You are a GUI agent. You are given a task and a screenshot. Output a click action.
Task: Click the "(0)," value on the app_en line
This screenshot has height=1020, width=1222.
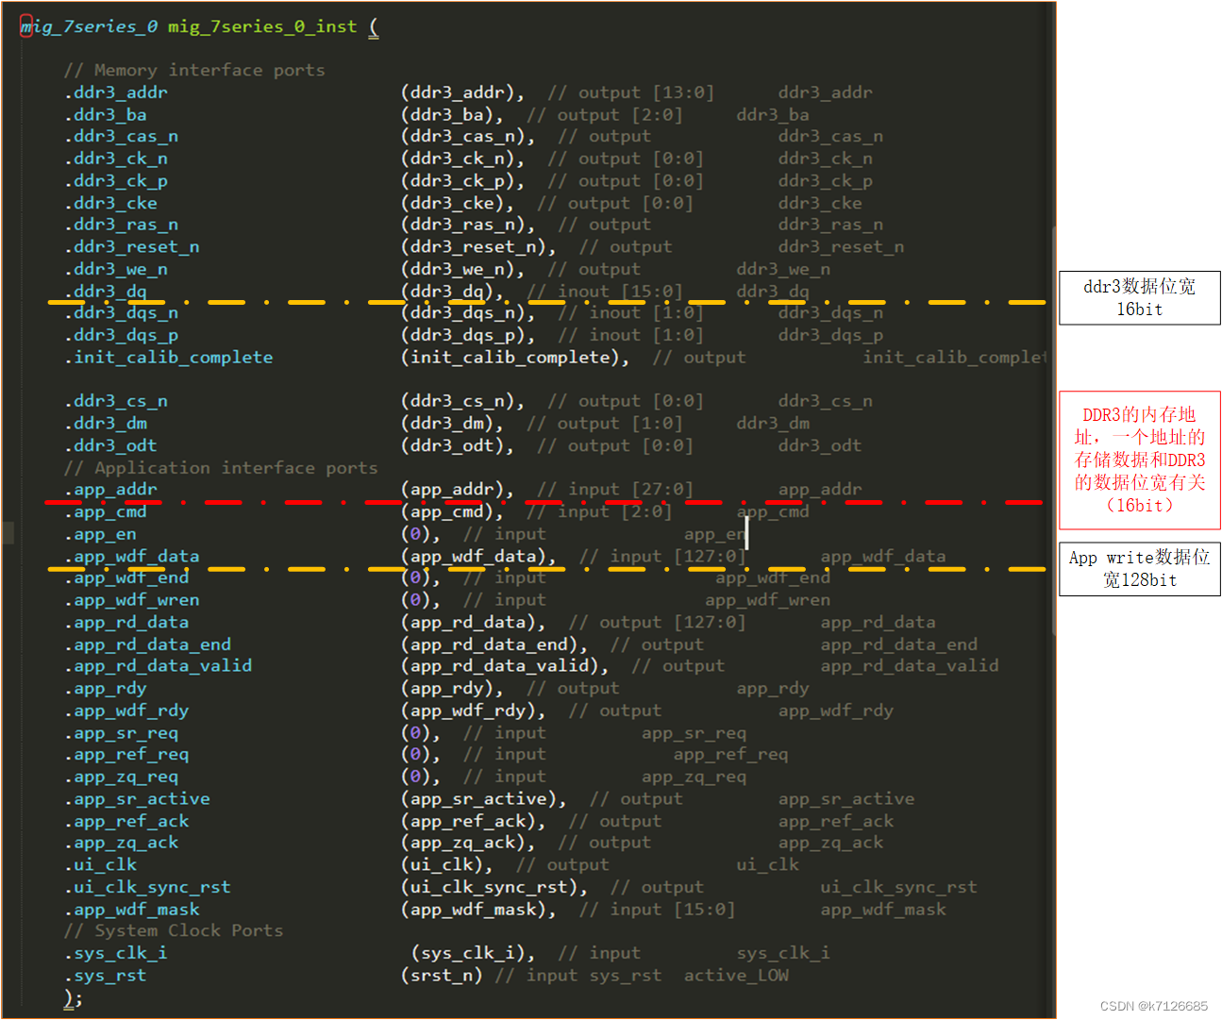click(421, 534)
